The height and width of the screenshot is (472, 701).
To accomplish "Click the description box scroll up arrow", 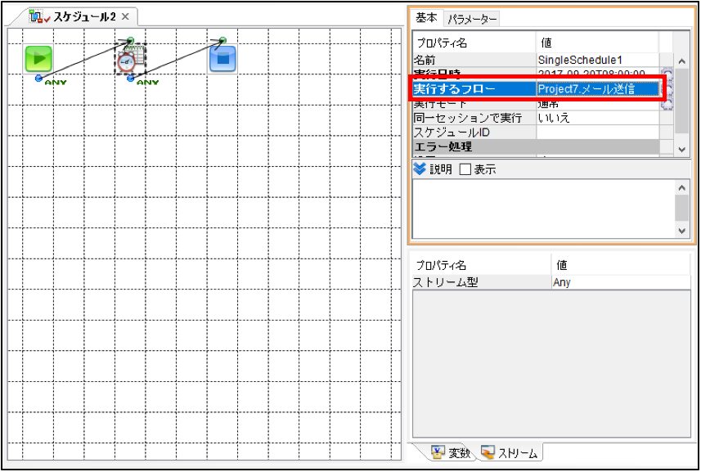I will pos(681,188).
